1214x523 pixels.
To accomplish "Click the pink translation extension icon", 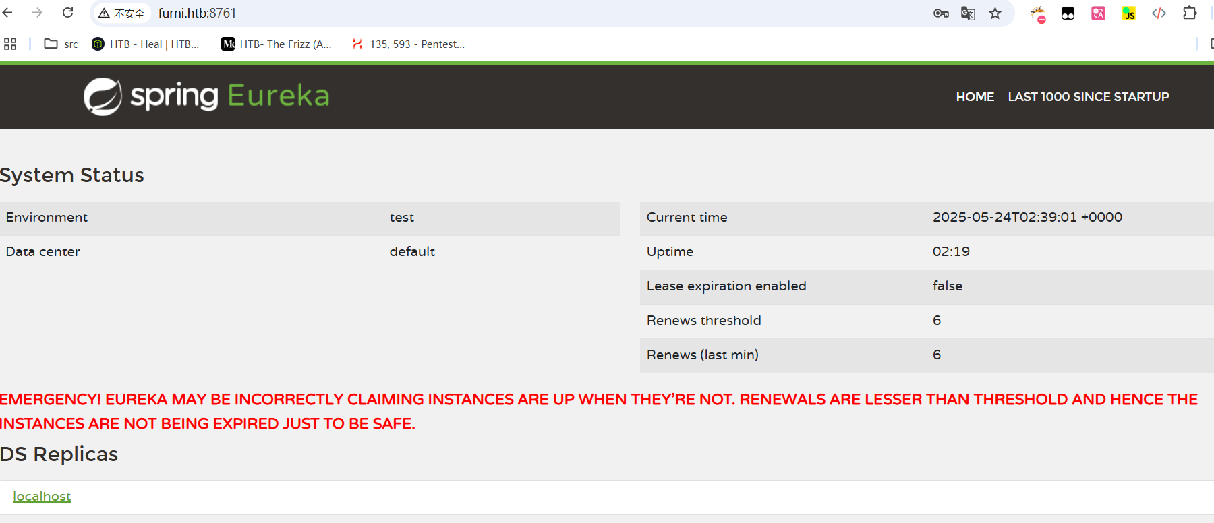I will (1098, 13).
